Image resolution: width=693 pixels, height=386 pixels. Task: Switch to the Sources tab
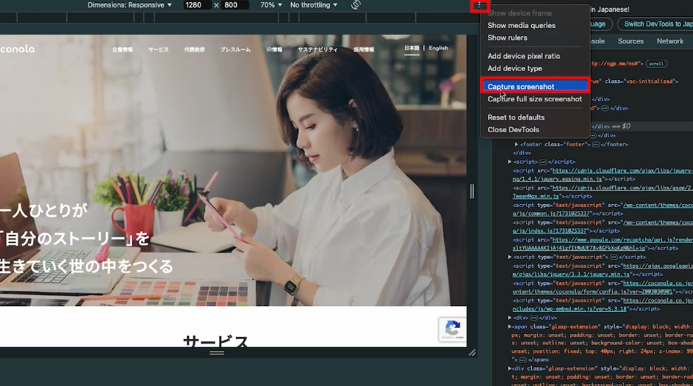[x=630, y=41]
